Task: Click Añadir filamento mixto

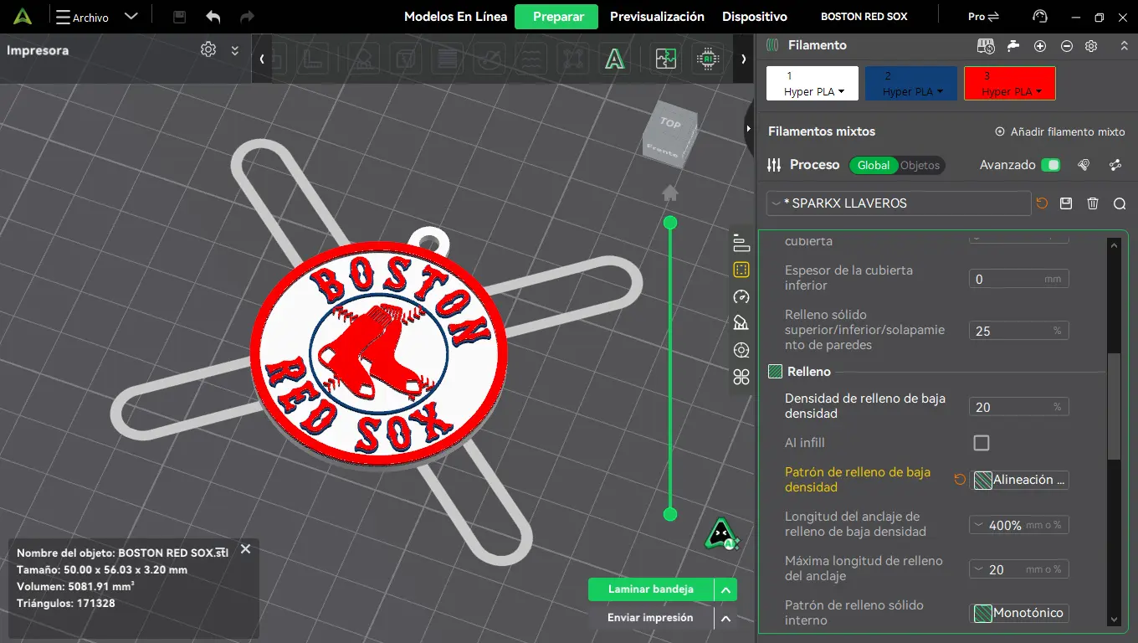Action: tap(1059, 131)
